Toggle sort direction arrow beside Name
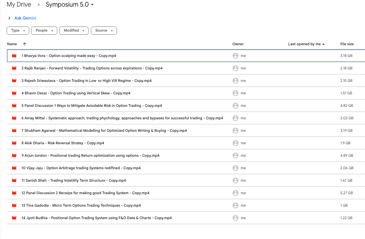This screenshot has height=239, width=365. (x=25, y=44)
